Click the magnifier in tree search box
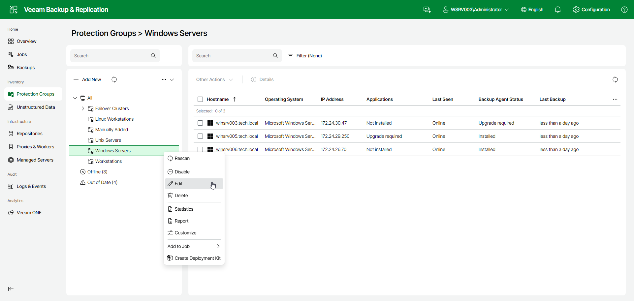The width and height of the screenshot is (634, 301). (153, 56)
